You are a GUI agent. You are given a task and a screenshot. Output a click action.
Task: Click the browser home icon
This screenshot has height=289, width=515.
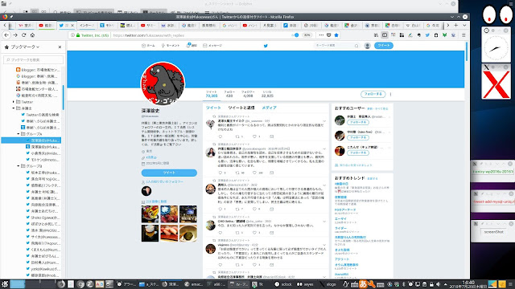32,35
